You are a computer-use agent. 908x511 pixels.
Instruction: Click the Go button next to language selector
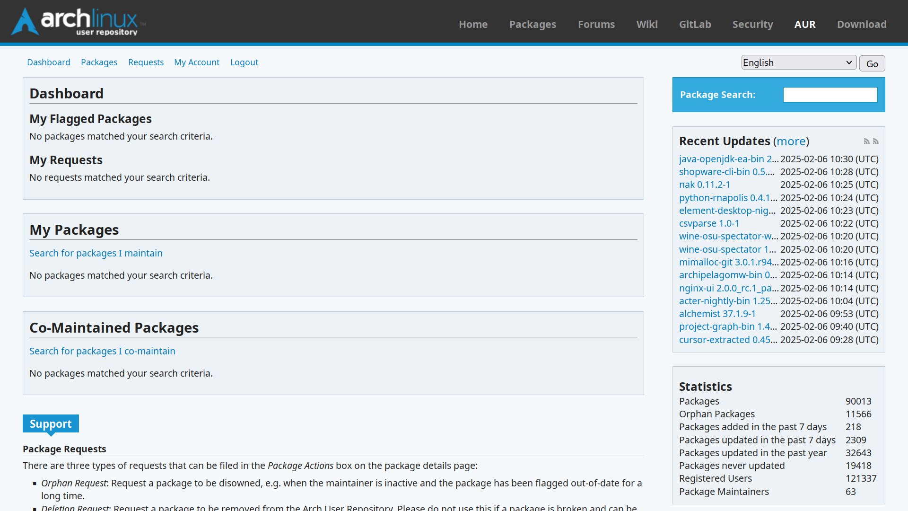(872, 63)
